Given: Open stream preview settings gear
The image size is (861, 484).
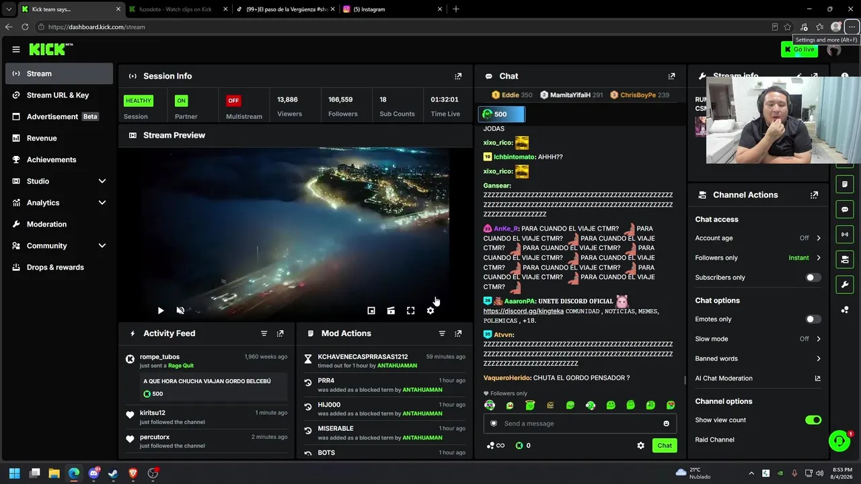Looking at the screenshot, I should [x=430, y=311].
